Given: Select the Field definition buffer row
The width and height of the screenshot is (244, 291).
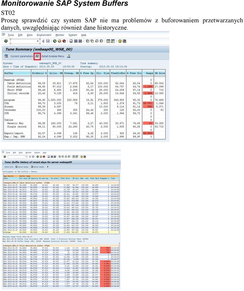Looking at the screenshot, I should [x=85, y=86].
